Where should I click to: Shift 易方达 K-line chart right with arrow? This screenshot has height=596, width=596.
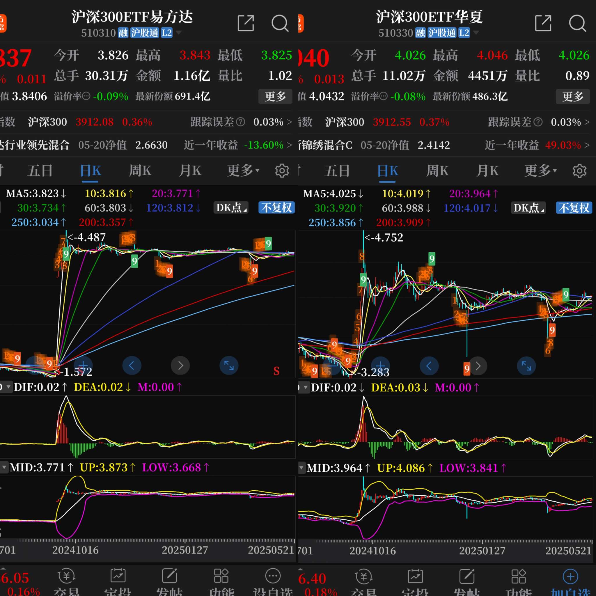[180, 366]
